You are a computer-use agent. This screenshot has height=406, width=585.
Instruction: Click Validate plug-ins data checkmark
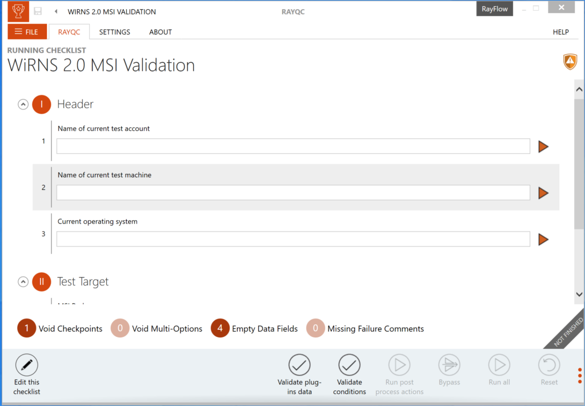(299, 365)
